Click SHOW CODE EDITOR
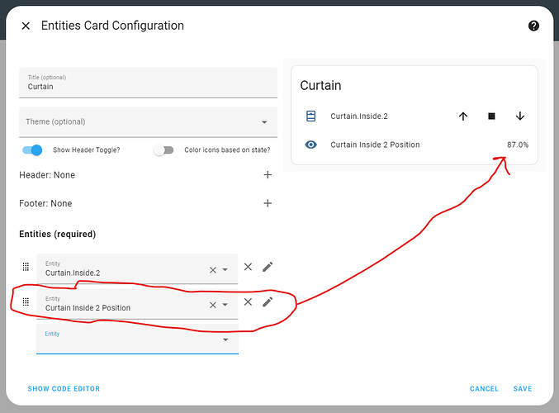This screenshot has width=559, height=413. 64,389
